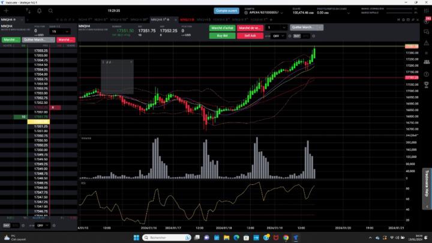
Task: Click the plus icon to add a module
Action: point(6,11)
